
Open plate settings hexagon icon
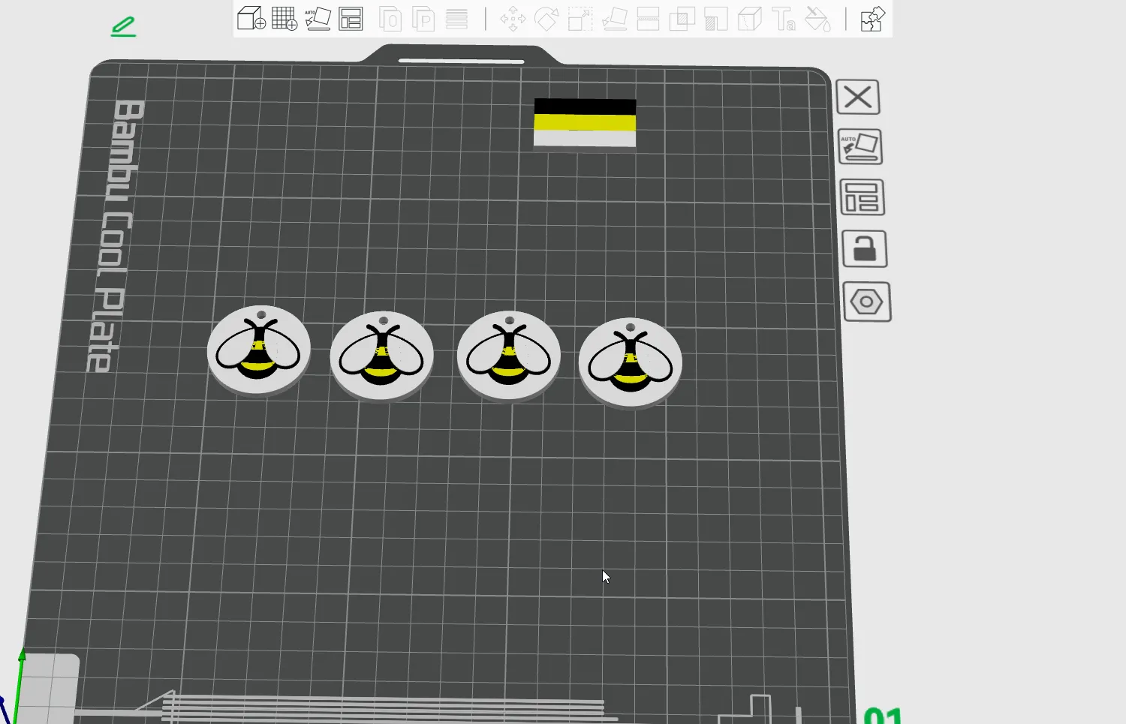pos(867,302)
